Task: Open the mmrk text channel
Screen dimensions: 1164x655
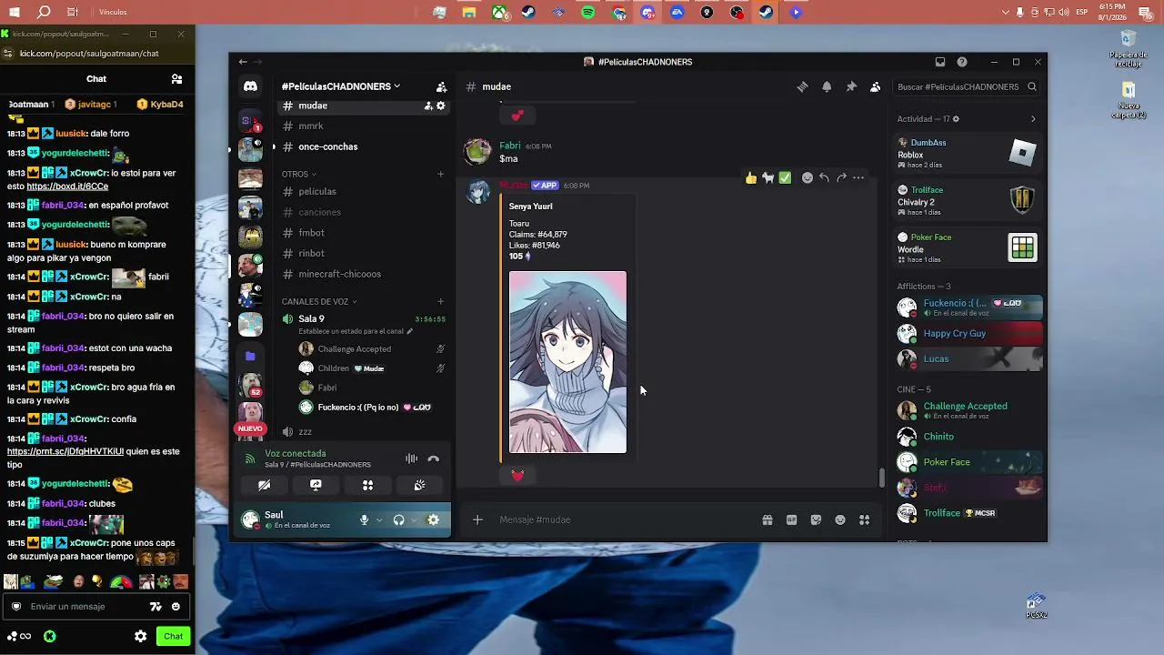Action: point(364,126)
